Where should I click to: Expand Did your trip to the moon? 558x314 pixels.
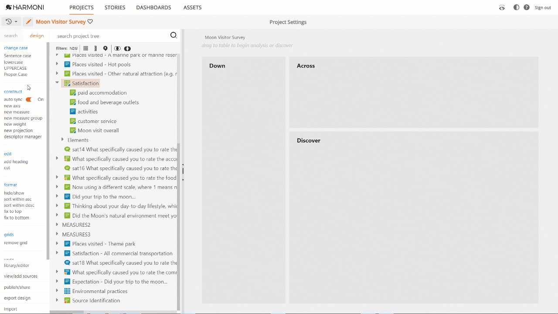tap(57, 196)
